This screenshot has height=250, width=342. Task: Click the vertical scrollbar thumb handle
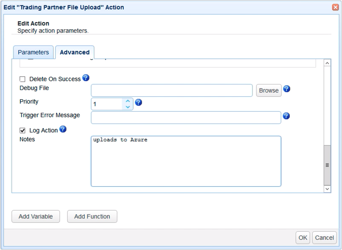pyautogui.click(x=327, y=165)
